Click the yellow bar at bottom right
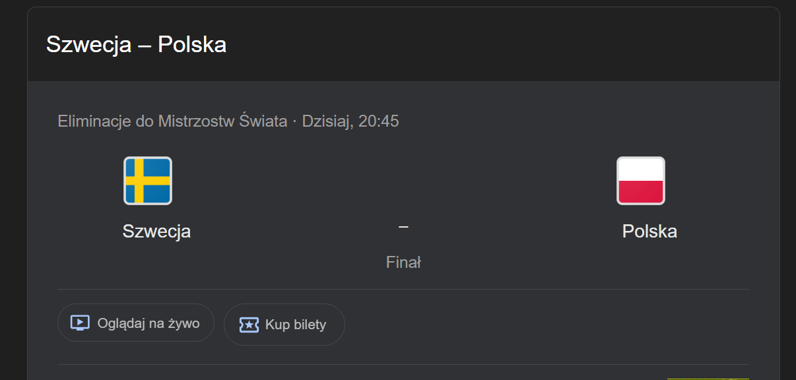 708,379
